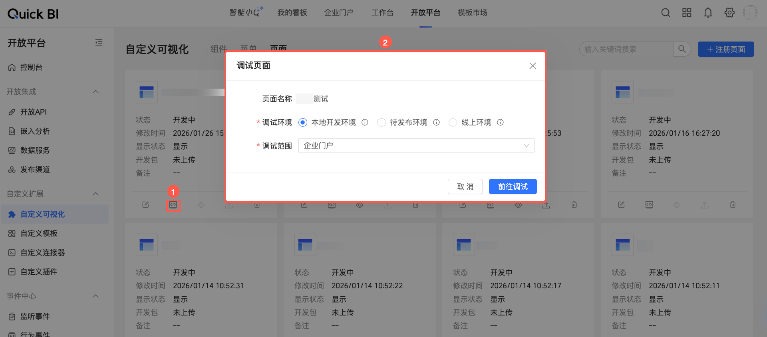
Task: Toggle visibility eye on card modified 2026/01/16 16:27:20
Action: click(x=677, y=205)
